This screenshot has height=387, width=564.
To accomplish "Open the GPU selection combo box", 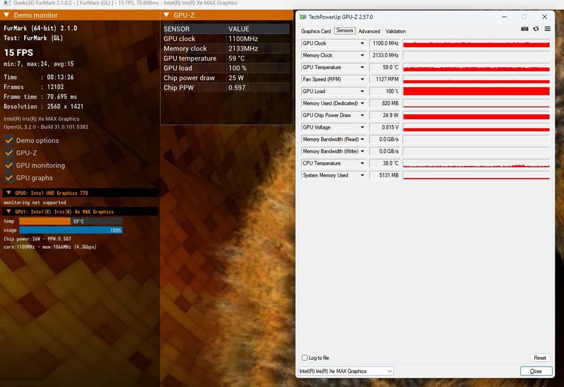I will pos(345,371).
